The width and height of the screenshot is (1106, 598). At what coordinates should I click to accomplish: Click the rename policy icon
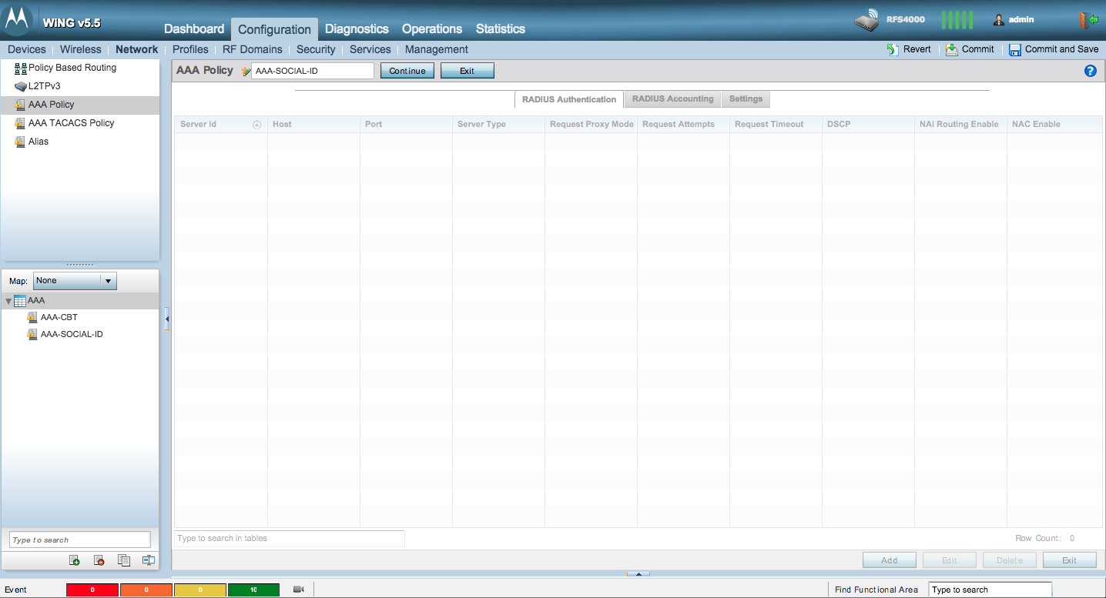[149, 560]
